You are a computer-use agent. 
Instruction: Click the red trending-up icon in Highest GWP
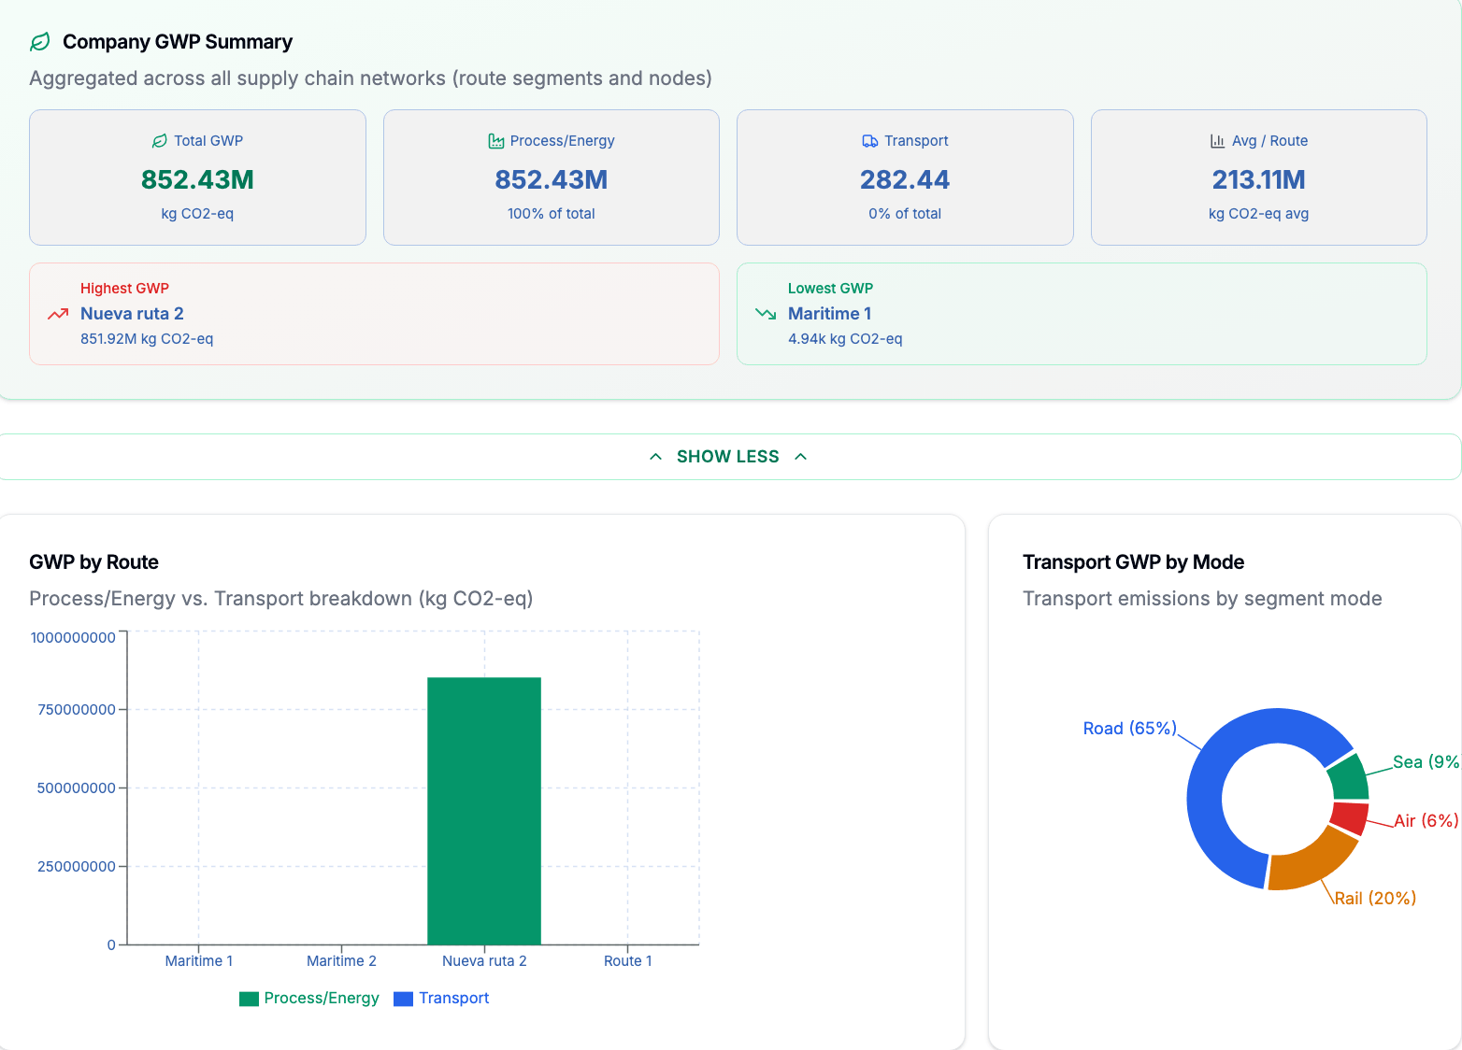click(58, 314)
